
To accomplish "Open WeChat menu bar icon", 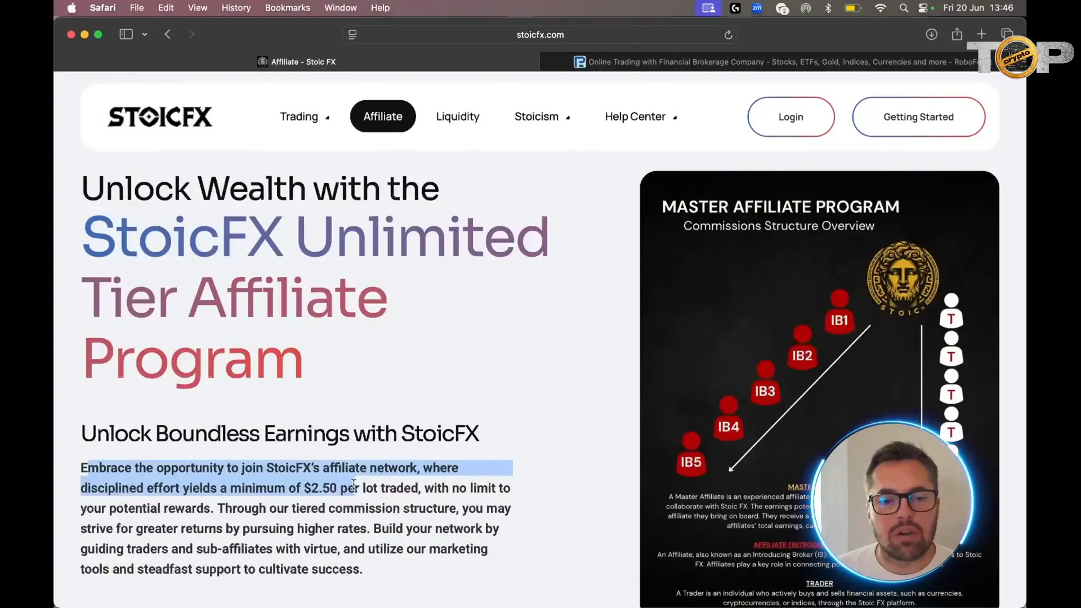I will click(782, 8).
